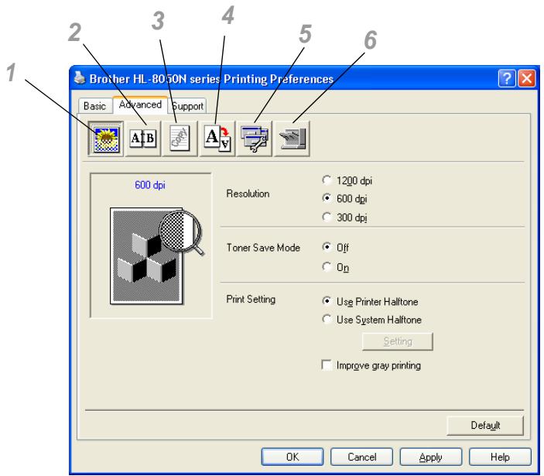The width and height of the screenshot is (544, 476).
Task: Click the Toner Save Mode label
Action: pos(263,248)
